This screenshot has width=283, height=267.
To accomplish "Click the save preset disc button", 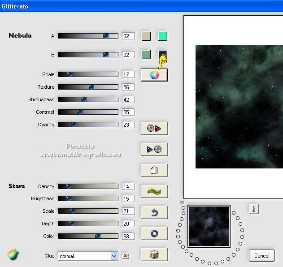I will [x=154, y=149].
